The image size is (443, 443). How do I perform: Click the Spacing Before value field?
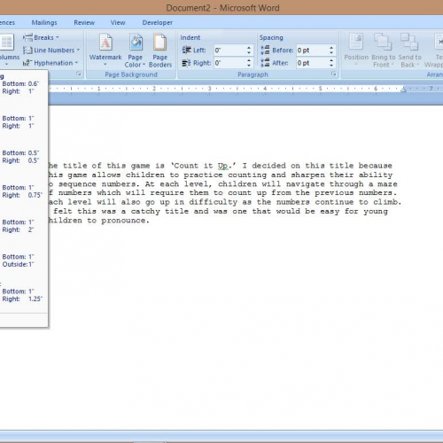[312, 51]
